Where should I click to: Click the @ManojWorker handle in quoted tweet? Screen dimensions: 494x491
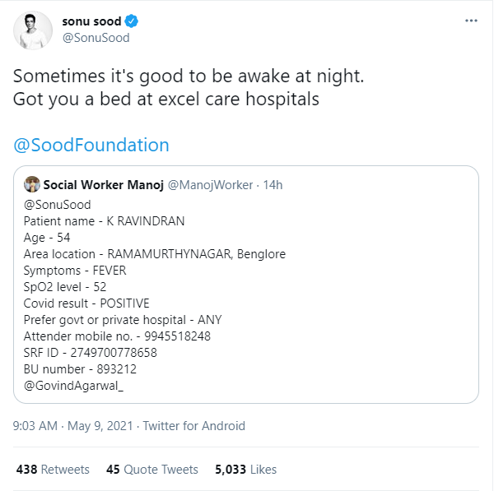211,184
